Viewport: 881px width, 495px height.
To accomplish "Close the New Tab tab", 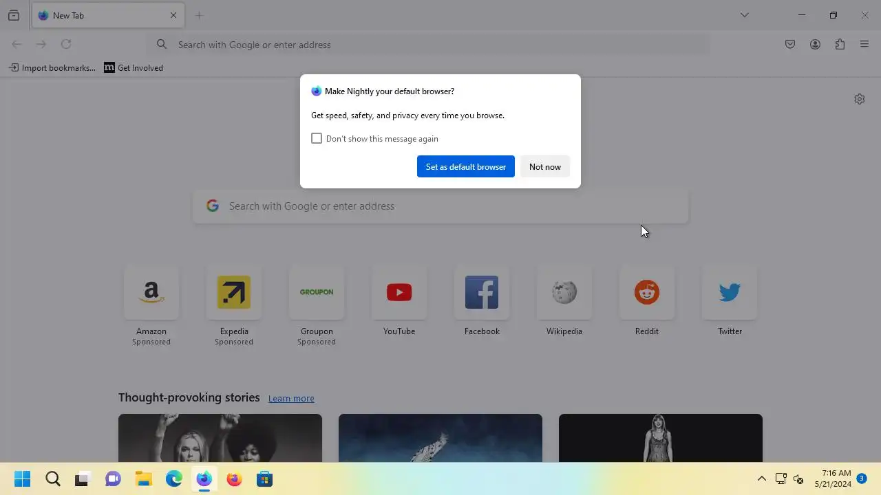I will click(x=173, y=15).
